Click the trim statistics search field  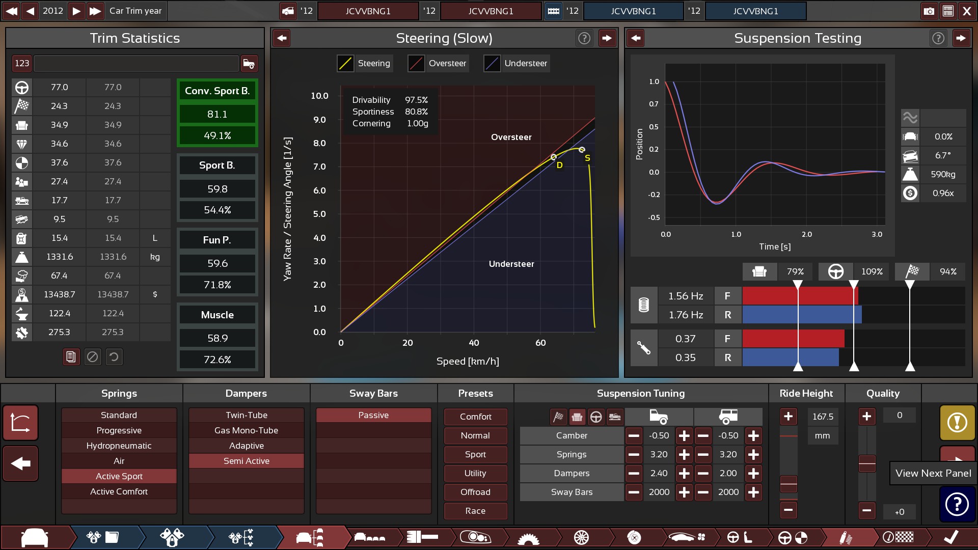tap(136, 63)
